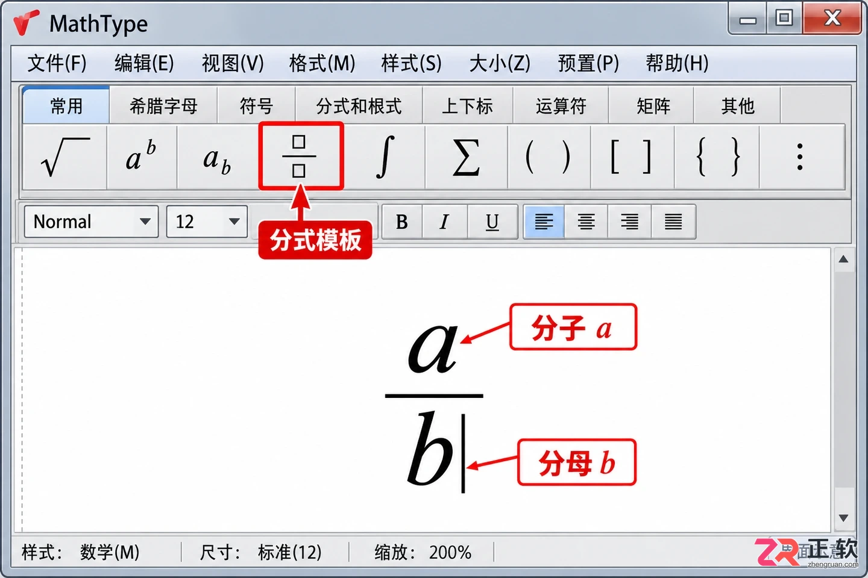Insert round parentheses template

(549, 157)
